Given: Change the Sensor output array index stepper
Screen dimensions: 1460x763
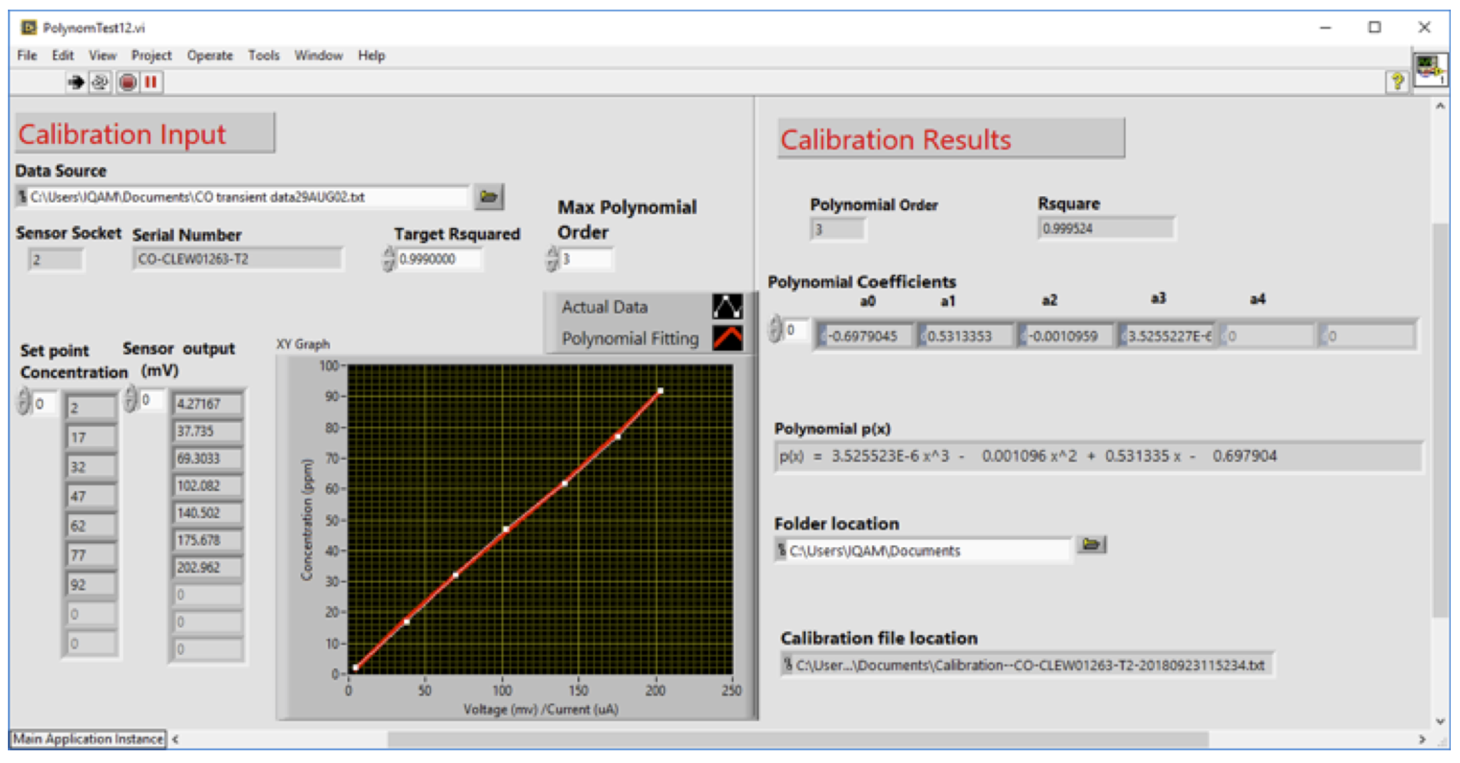Looking at the screenshot, I should pyautogui.click(x=130, y=399).
